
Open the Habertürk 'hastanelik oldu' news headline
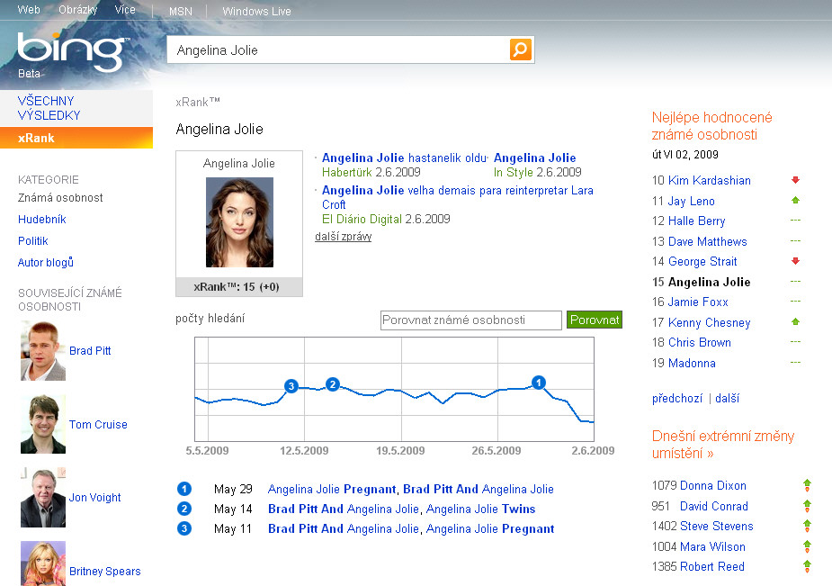pos(405,158)
